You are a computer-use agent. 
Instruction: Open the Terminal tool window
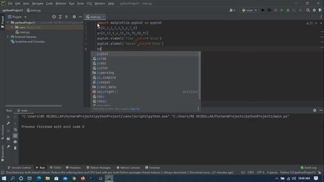(152, 167)
